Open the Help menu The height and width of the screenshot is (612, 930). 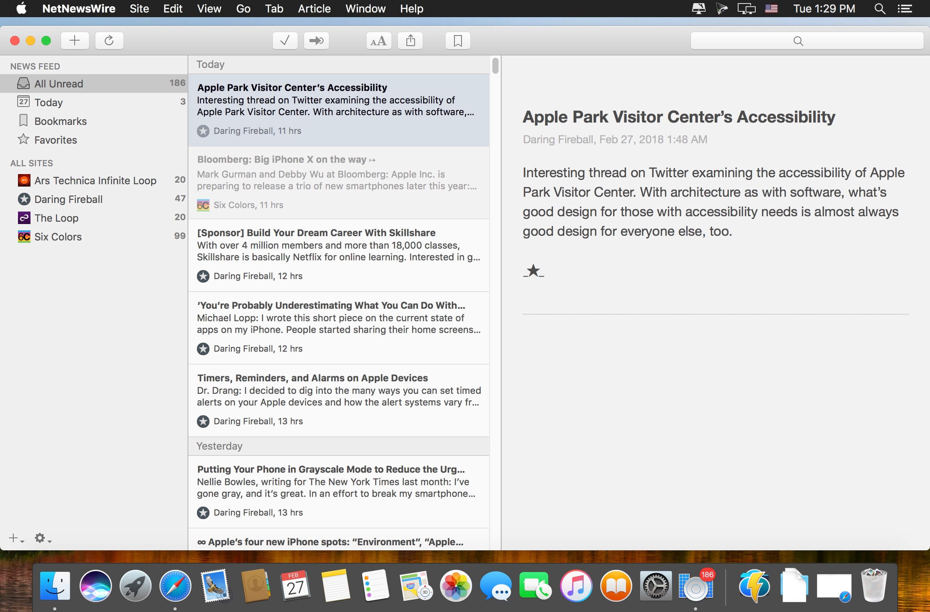point(411,9)
